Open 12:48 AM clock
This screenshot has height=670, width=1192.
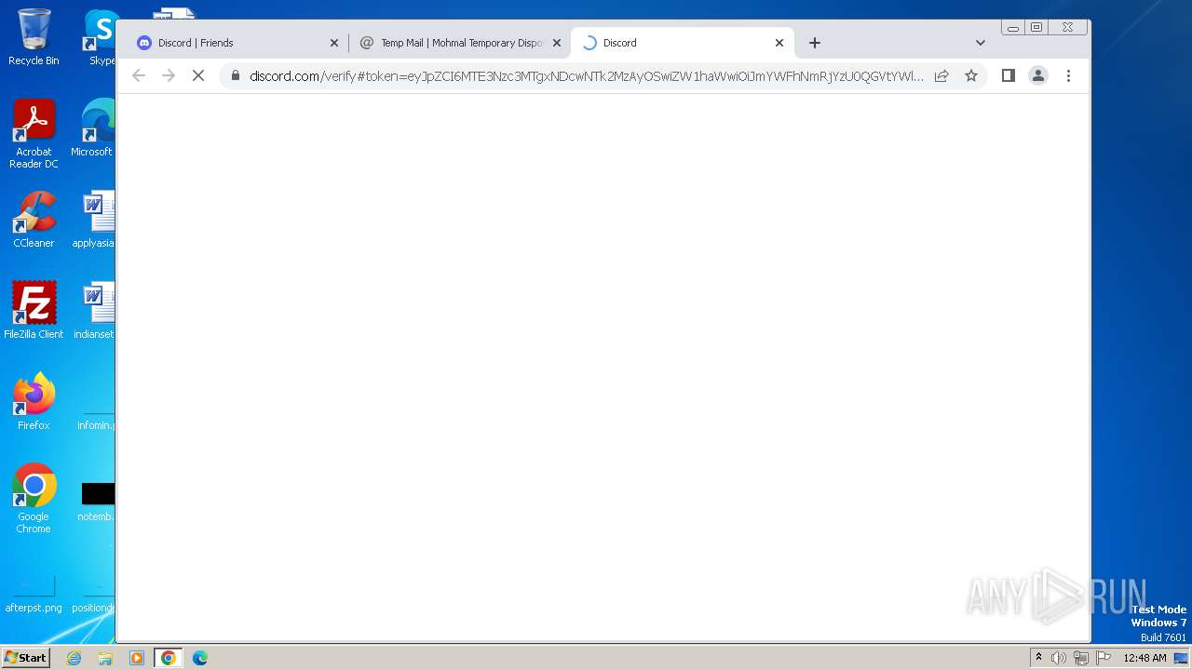pyautogui.click(x=1145, y=658)
